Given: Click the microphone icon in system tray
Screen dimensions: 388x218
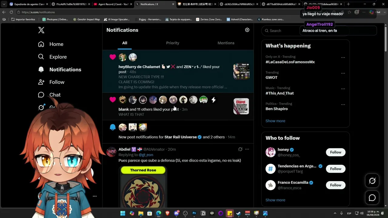Looking at the screenshot, I should point(341,213).
